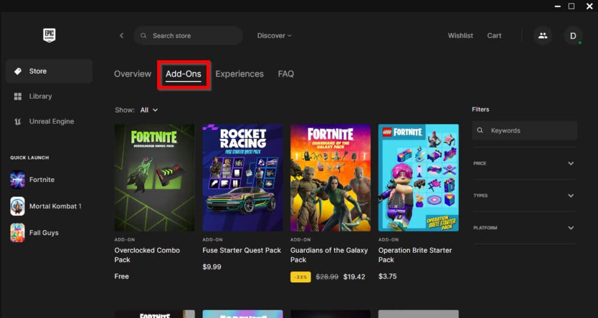Click the back arrow navigation icon
This screenshot has width=598, height=318.
coord(121,36)
